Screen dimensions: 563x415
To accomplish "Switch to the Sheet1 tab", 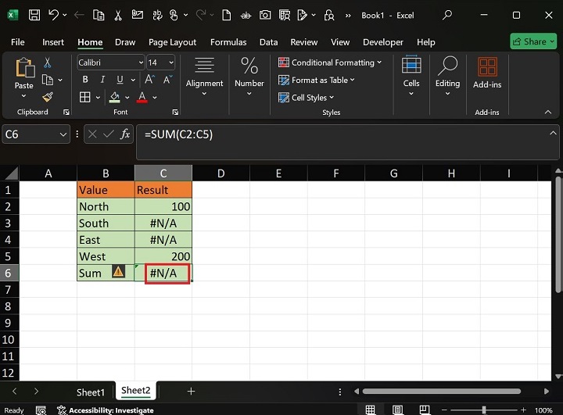I will 90,392.
